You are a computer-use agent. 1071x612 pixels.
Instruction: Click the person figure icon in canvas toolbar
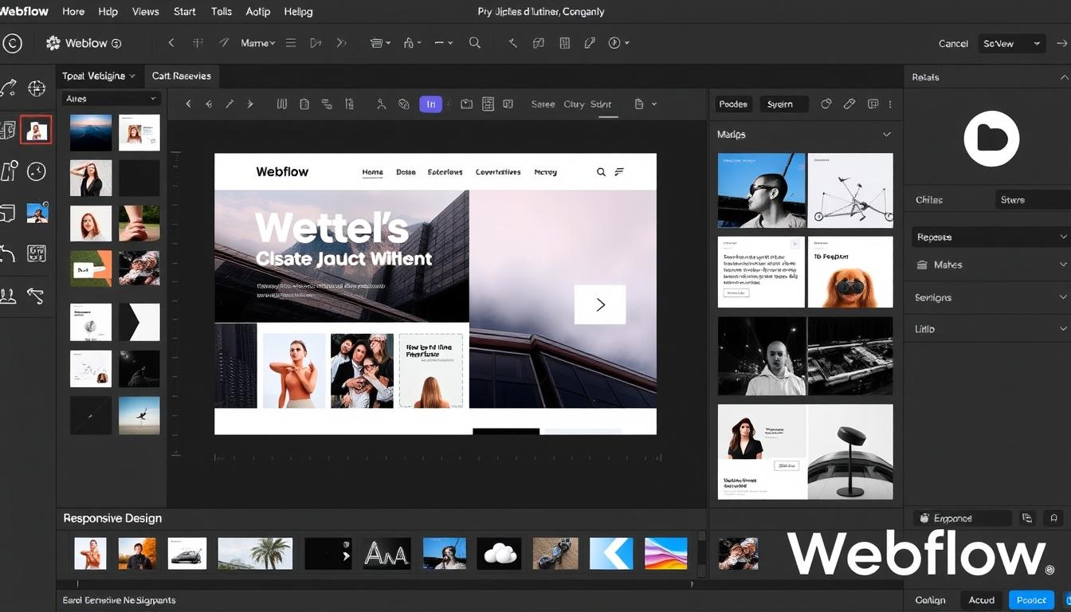[381, 104]
